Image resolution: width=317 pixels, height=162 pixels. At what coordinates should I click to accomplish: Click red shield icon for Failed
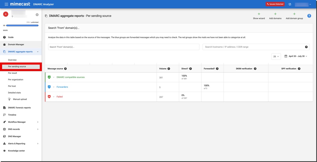[49, 97]
